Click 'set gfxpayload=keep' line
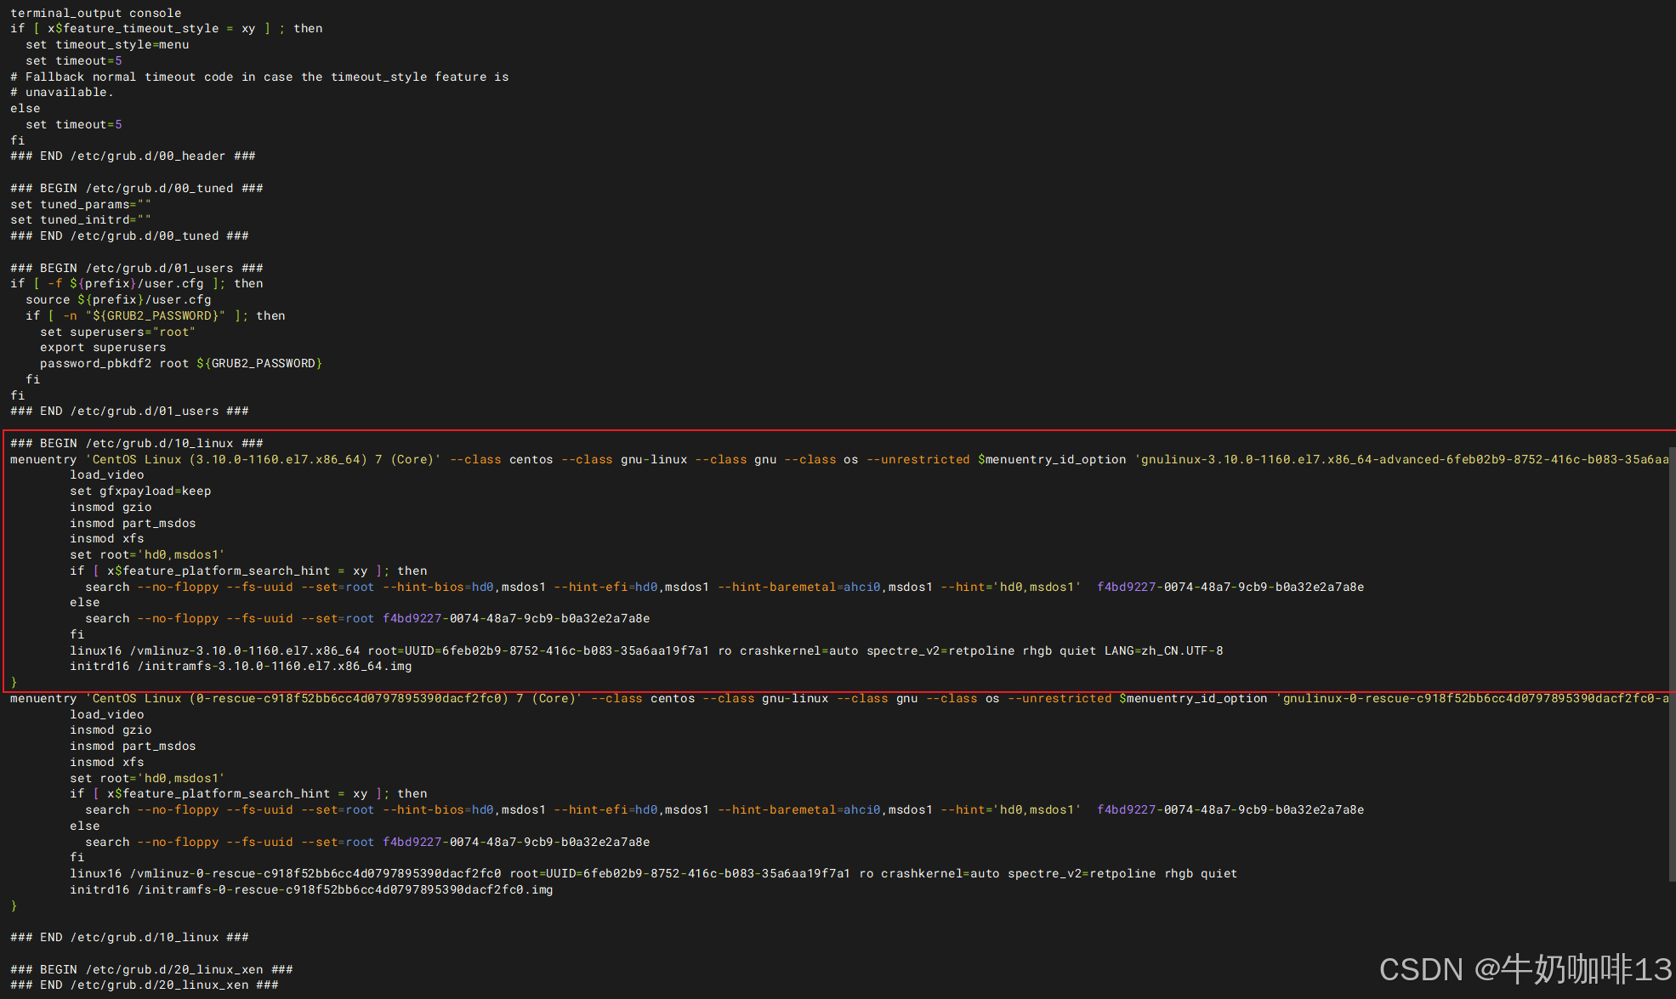This screenshot has height=999, width=1676. tap(140, 491)
